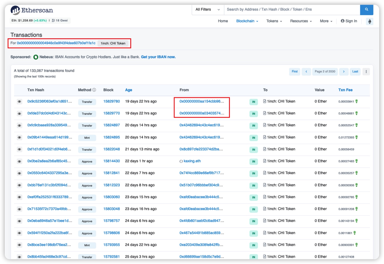Open block 15798606

(x=111, y=233)
